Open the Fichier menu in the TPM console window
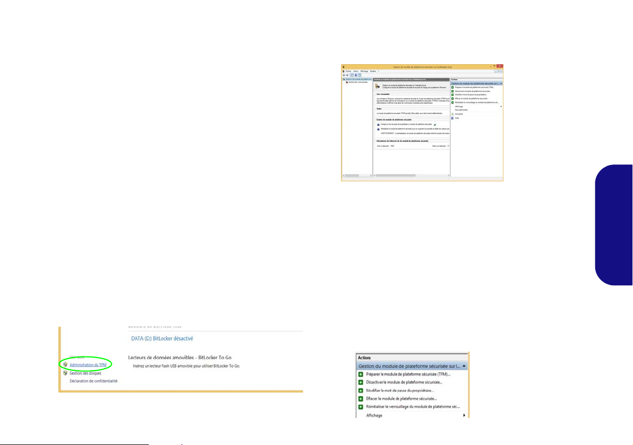This screenshot has height=445, width=633. click(x=349, y=71)
